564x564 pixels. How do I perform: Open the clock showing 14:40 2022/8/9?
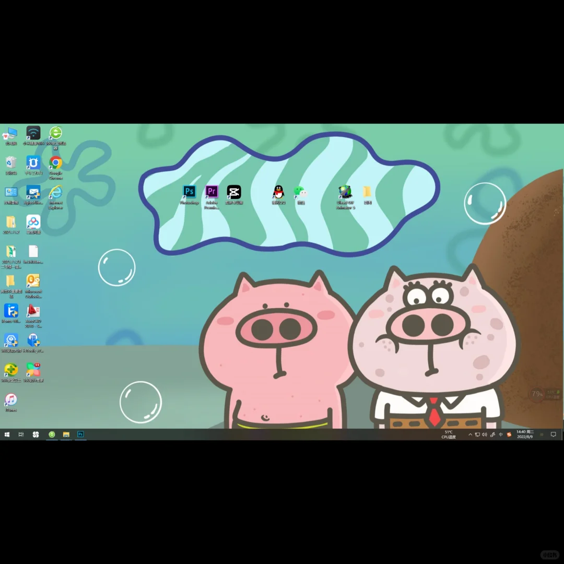pyautogui.click(x=525, y=434)
